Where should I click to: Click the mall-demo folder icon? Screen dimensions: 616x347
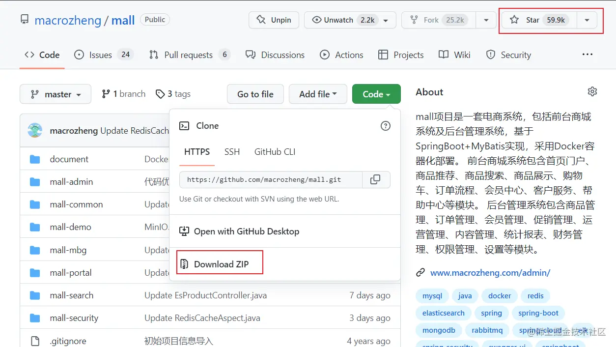click(35, 227)
